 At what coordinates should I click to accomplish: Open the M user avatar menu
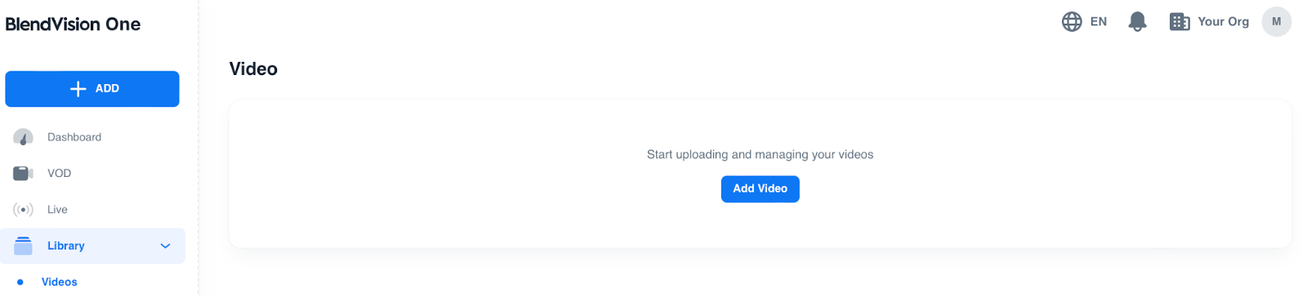(1276, 22)
